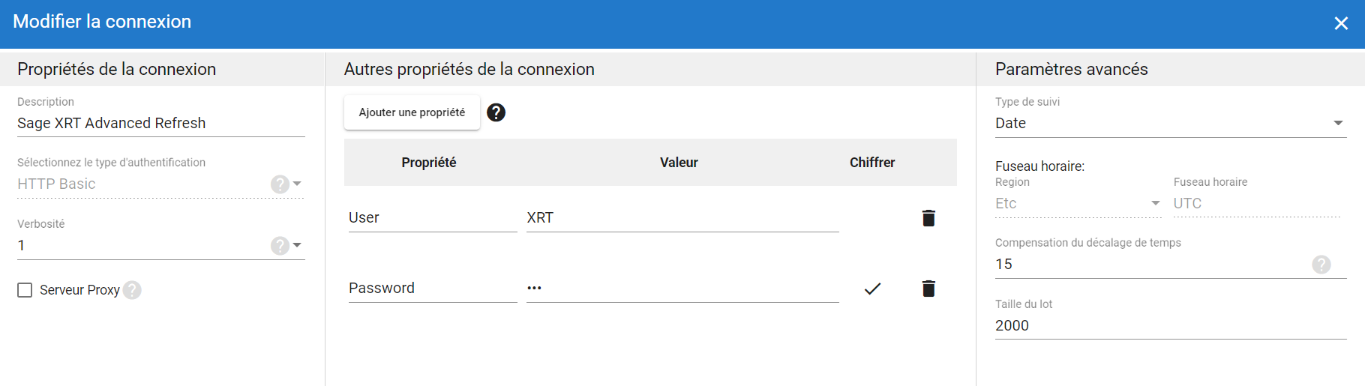Screen dimensions: 1365x386
Task: Click the Password value field
Action: click(682, 289)
